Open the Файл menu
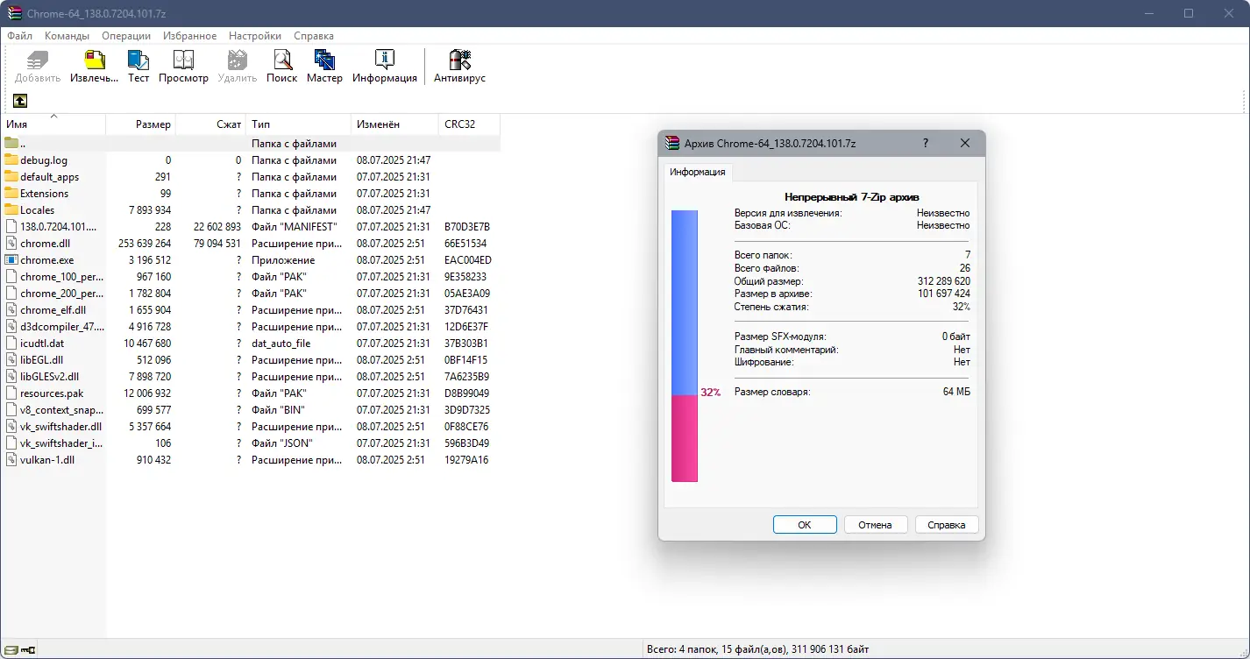The width and height of the screenshot is (1250, 659). point(19,36)
